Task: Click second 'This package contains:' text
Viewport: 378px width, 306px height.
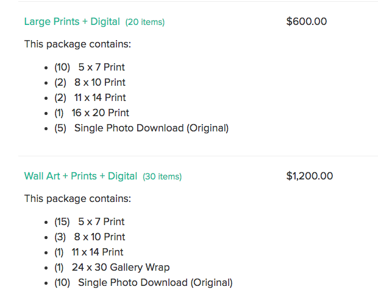Action: pyautogui.click(x=77, y=199)
